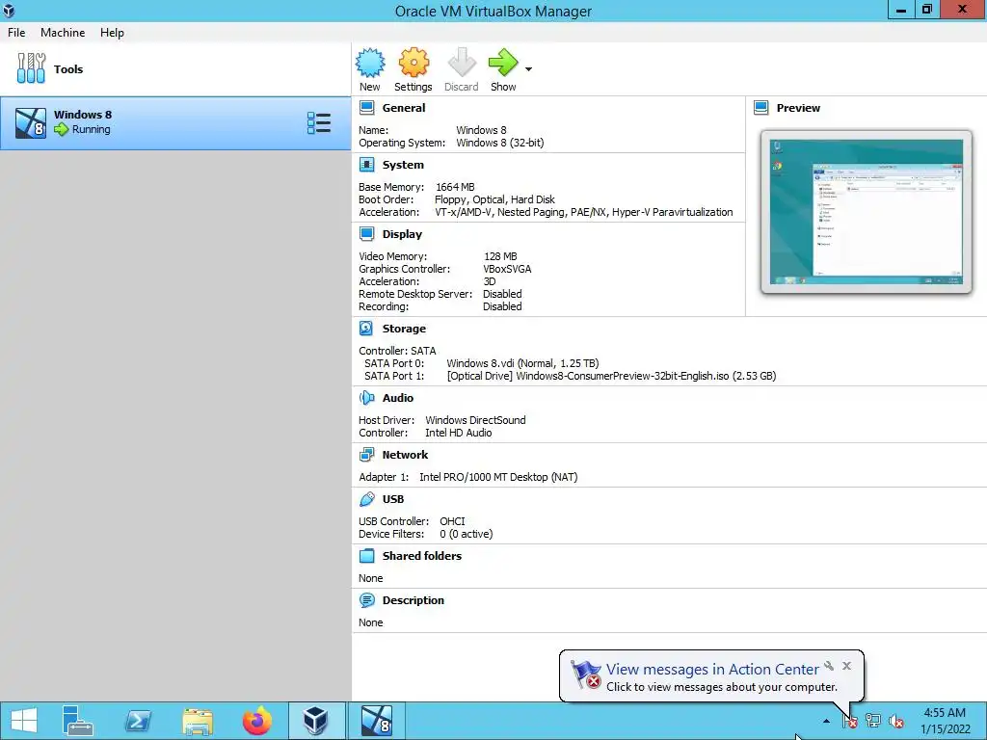Open the General section header link
The image size is (987, 740).
click(x=404, y=108)
